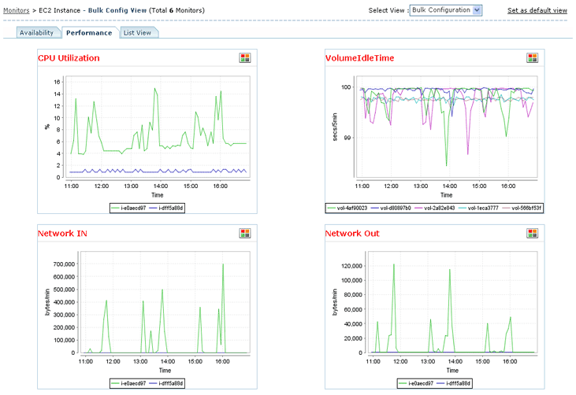Click the VolumeIdleTime line chart area
Screen dimensions: 576x395
[446, 127]
